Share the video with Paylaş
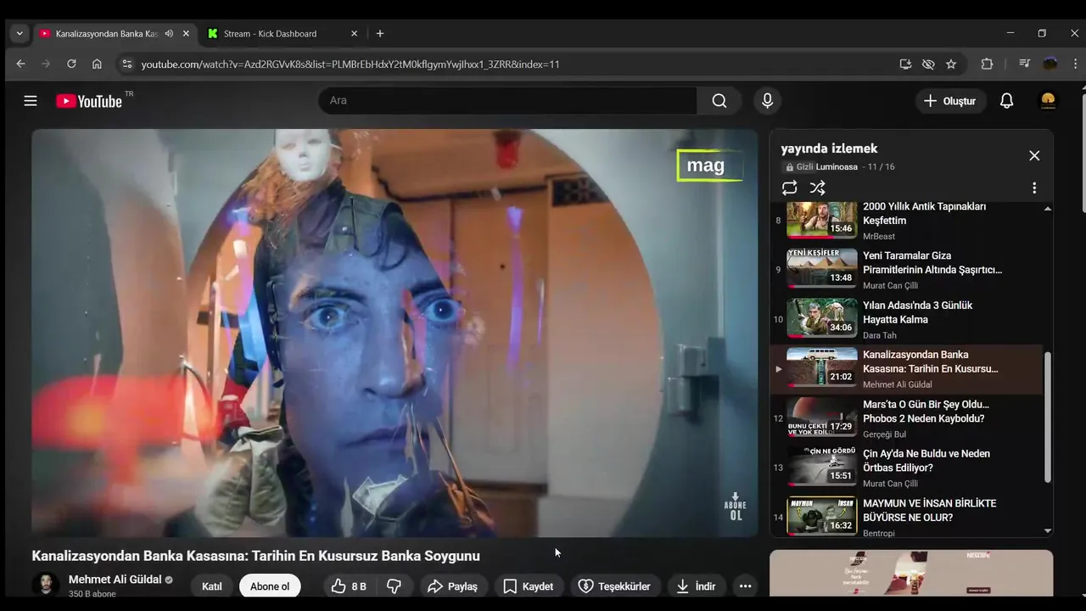This screenshot has height=611, width=1086. point(452,586)
